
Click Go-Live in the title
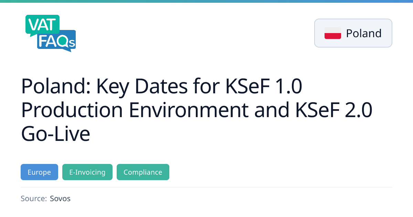(x=55, y=134)
